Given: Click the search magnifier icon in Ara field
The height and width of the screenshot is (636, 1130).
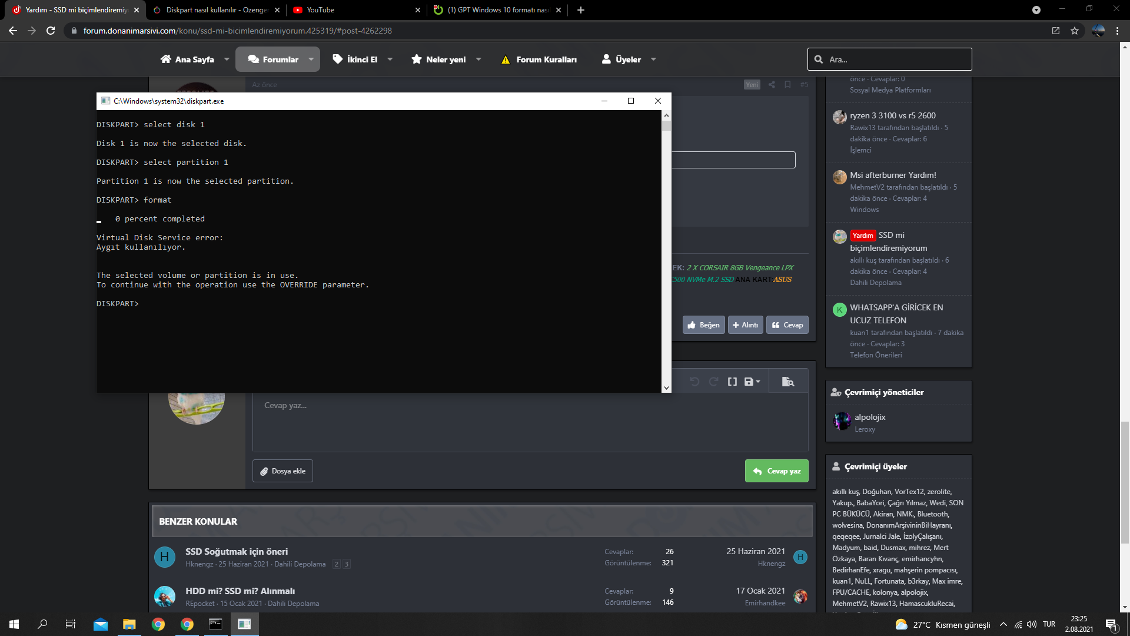Looking at the screenshot, I should click(819, 59).
